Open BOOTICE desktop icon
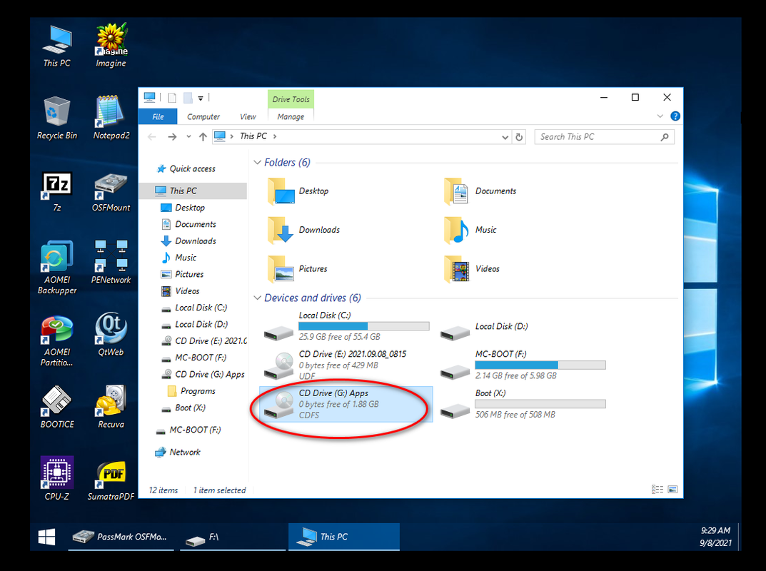Image resolution: width=766 pixels, height=571 pixels. (x=56, y=408)
